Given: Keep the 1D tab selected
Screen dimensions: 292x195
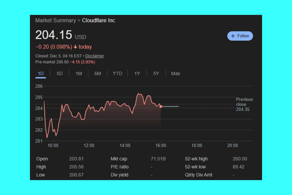Looking at the screenshot, I should coord(40,73).
